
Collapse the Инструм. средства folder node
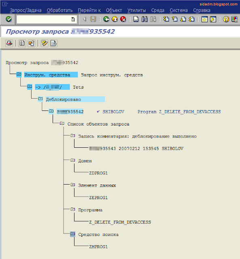pyautogui.click(x=19, y=74)
